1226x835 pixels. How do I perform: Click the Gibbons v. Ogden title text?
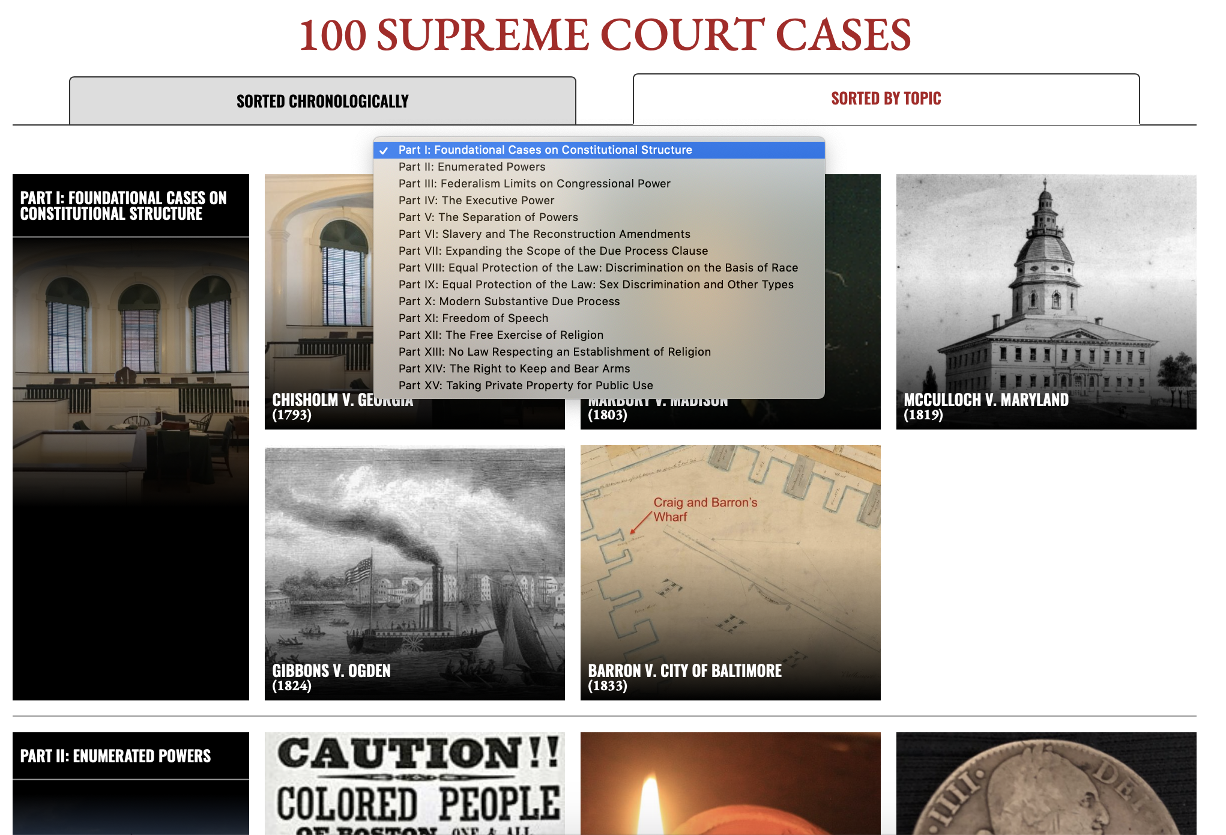(x=331, y=671)
